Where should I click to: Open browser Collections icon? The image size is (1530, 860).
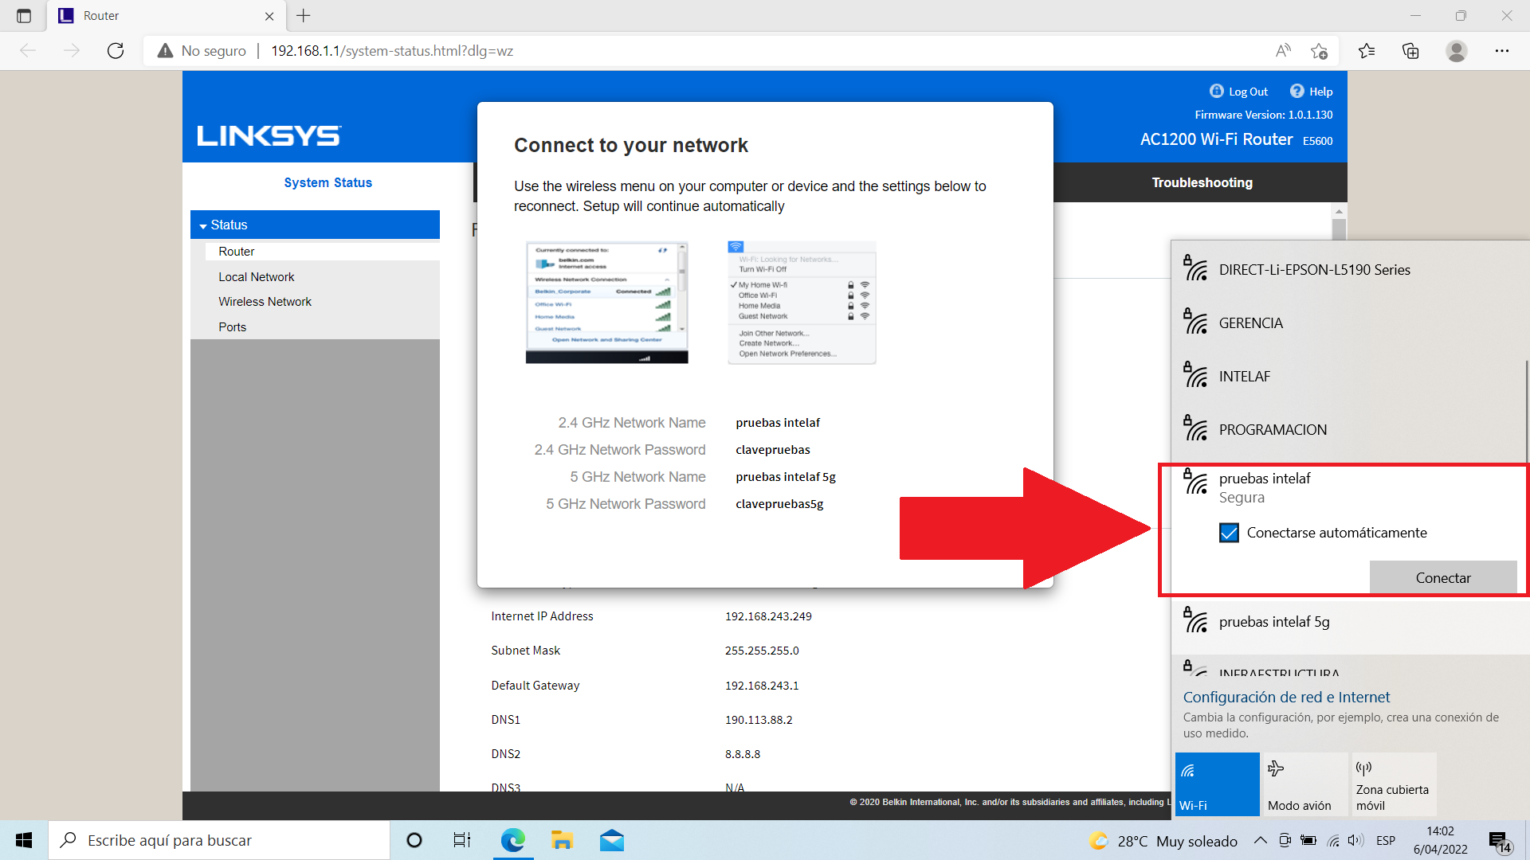1410,51
